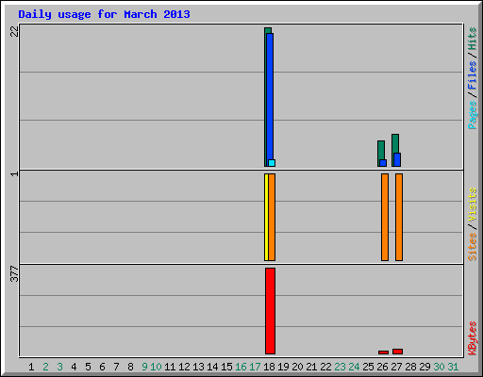Click the day 10 label on the x-axis
Screen dimensions: 483x377
(156, 367)
